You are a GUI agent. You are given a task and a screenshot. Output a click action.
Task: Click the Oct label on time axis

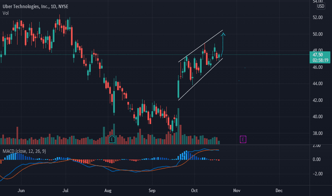pyautogui.click(x=194, y=191)
